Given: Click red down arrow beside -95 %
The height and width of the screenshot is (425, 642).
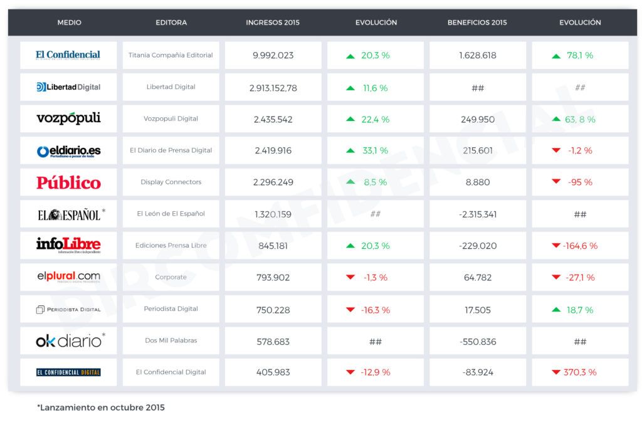Looking at the screenshot, I should pyautogui.click(x=555, y=181).
